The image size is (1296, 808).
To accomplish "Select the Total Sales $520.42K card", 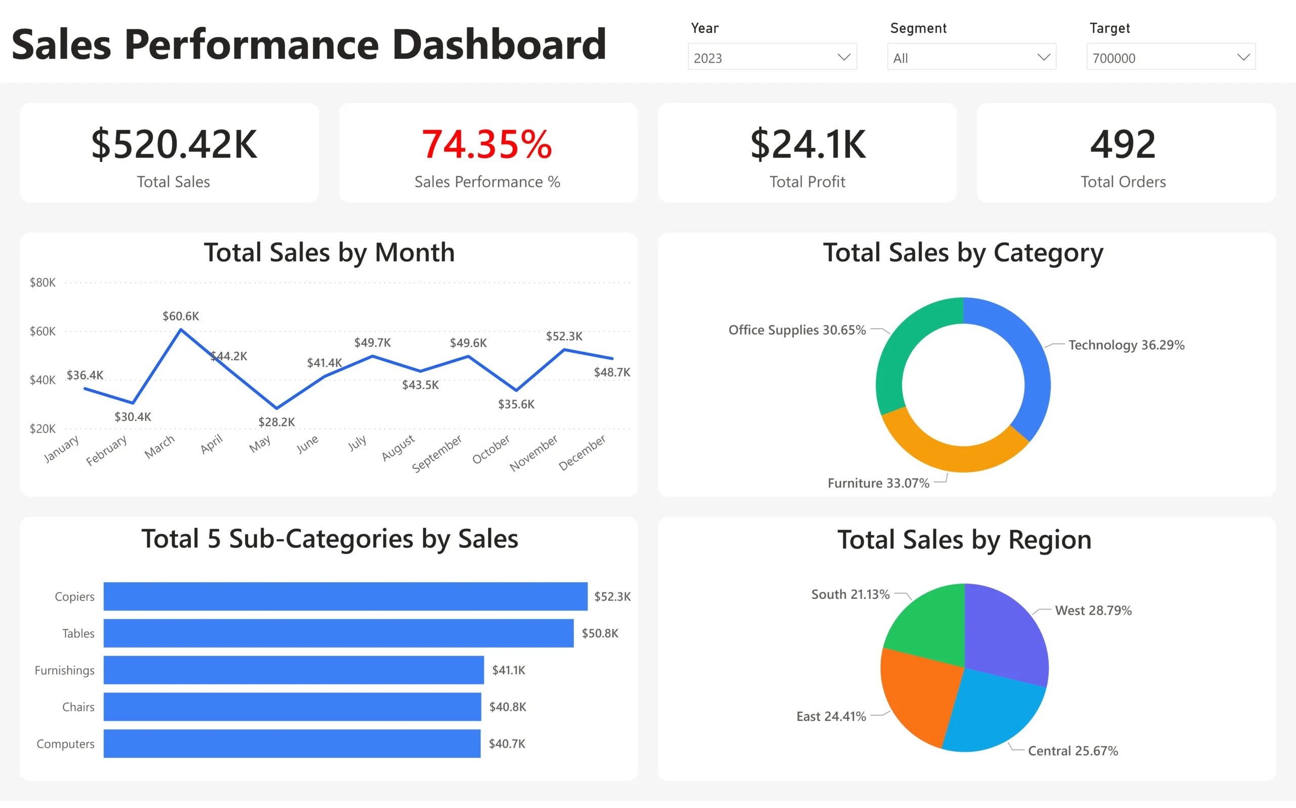I will (x=170, y=153).
